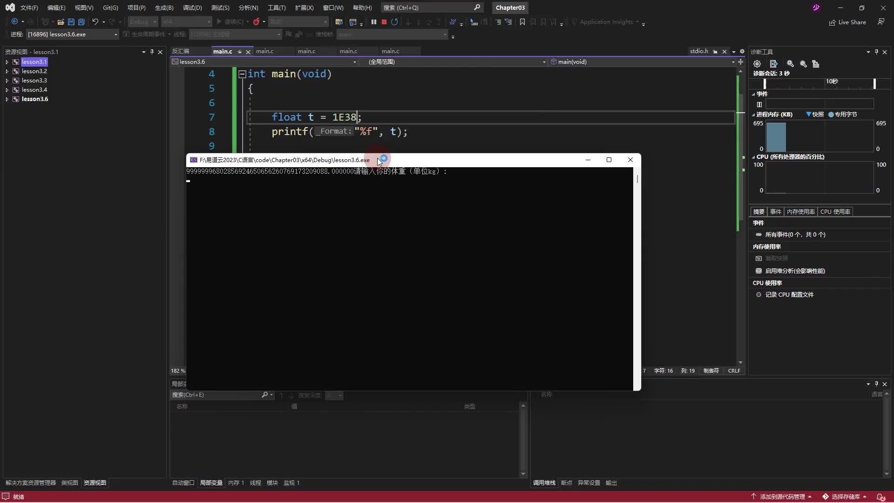Click the pause events icon in timeline
Viewport: 894px width, 503px height.
(x=759, y=104)
